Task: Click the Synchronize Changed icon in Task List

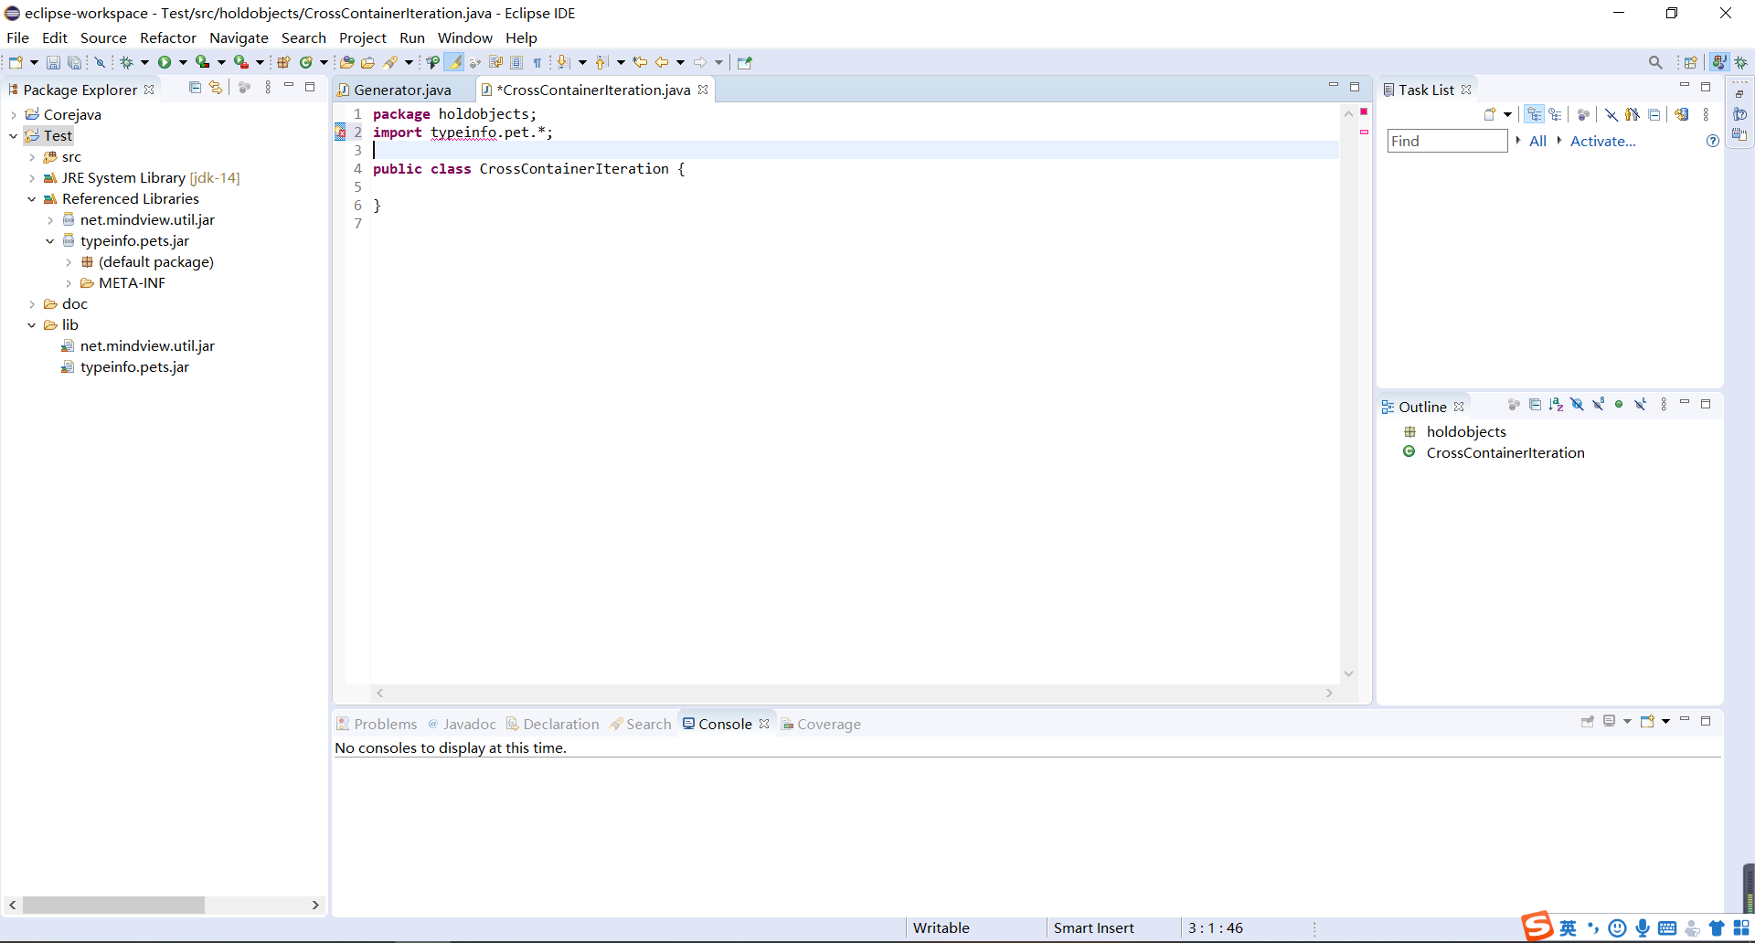Action: (x=1682, y=114)
